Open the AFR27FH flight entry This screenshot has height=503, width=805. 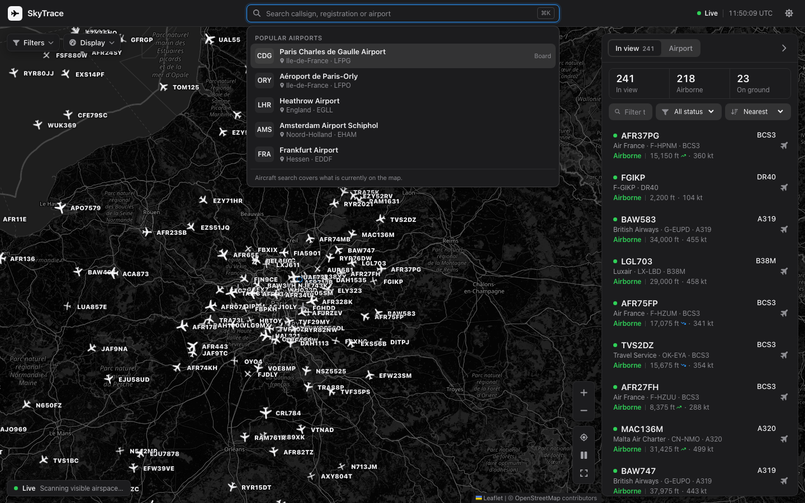click(700, 397)
